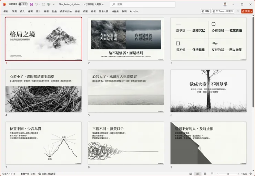This screenshot has height=176, width=255.
Task: Open the accessibility checker 協助工具: 調查
Action: coord(47,174)
